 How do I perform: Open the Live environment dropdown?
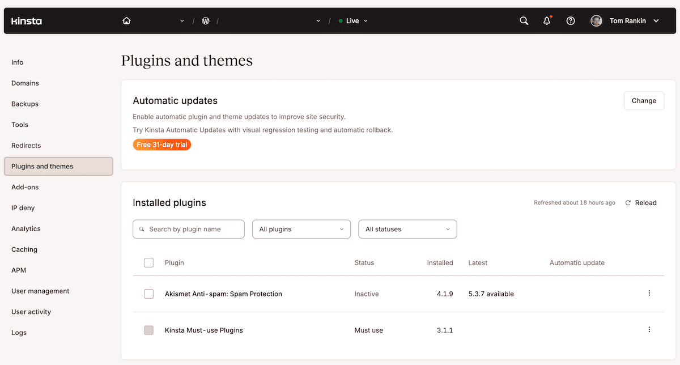[353, 21]
